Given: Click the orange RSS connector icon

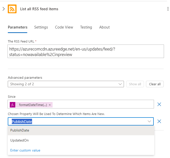Looking at the screenshot, I should point(12,9).
